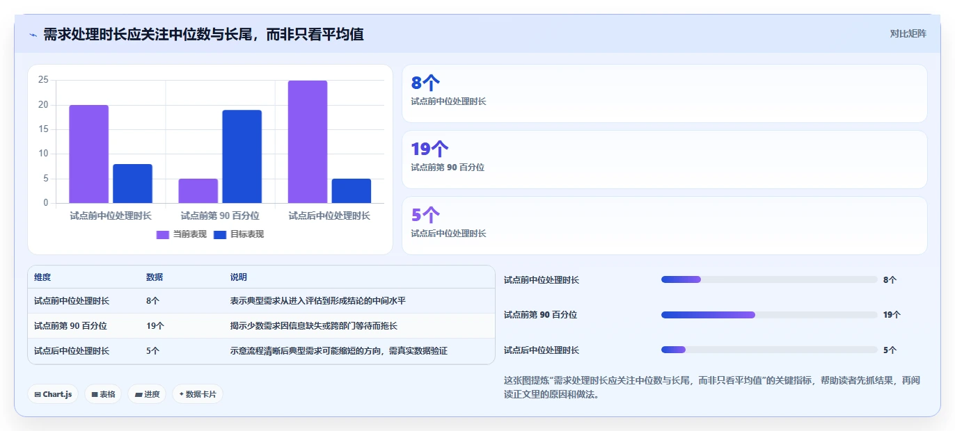Screen dimensions: 955x431
Task: Click the 试点前第 90 百分位 caption under the 19个 card
Action: [448, 168]
